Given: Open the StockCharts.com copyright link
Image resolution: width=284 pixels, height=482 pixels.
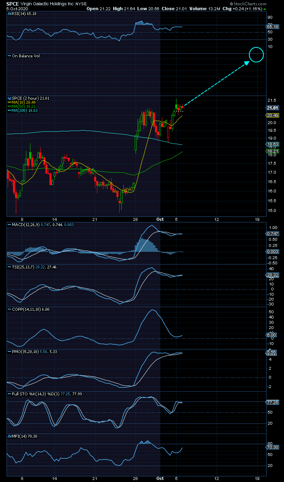Looking at the screenshot, I should point(248,4).
